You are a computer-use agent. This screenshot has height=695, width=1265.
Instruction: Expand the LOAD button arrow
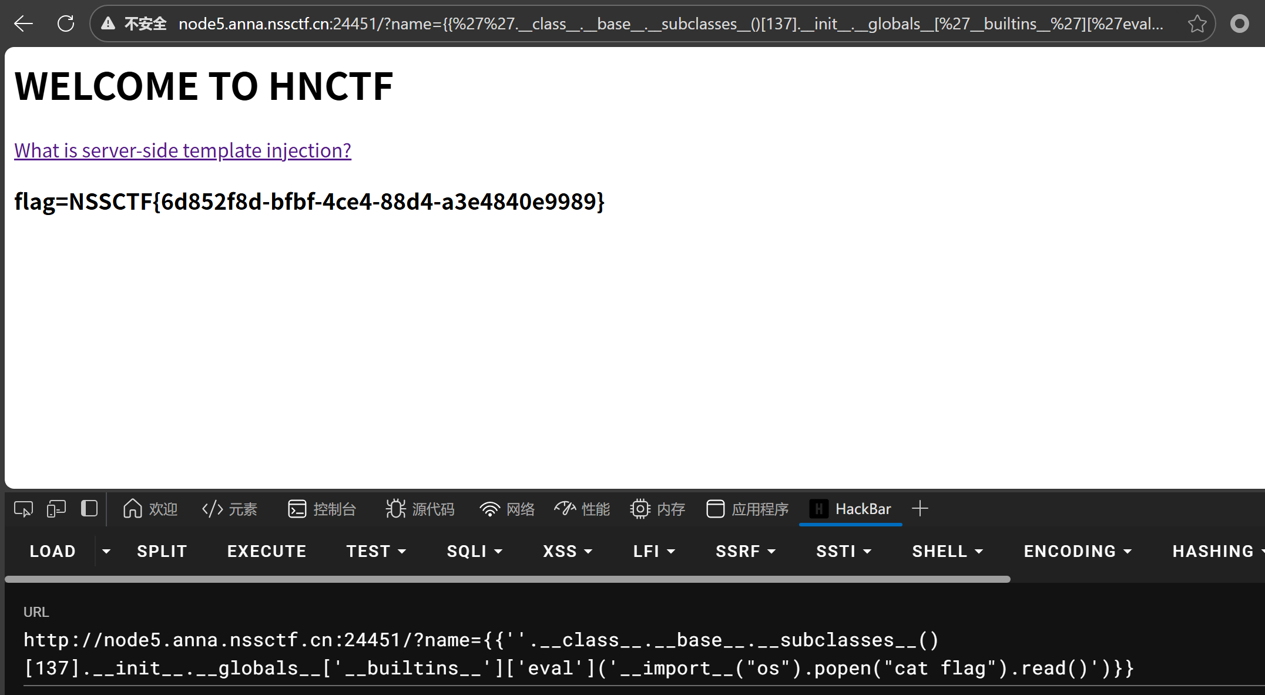(106, 551)
